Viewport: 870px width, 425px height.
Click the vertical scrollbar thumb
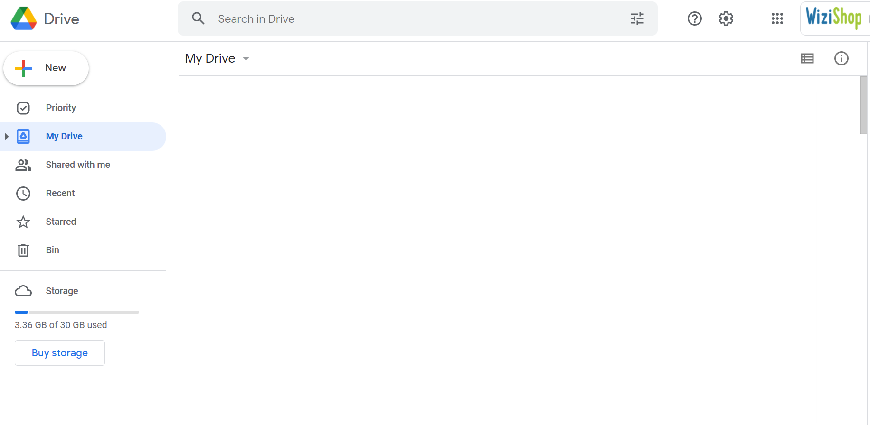tap(863, 105)
